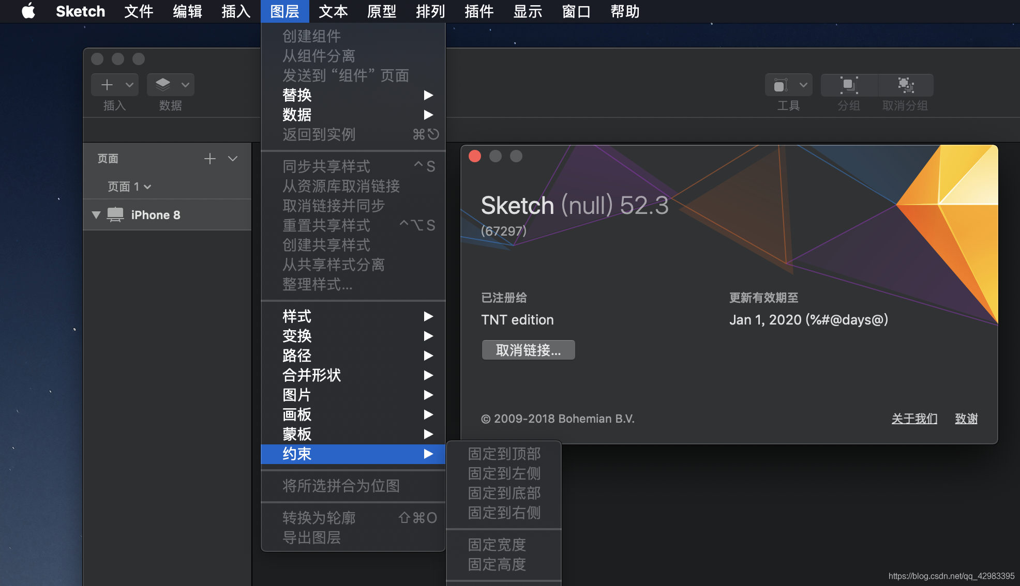Click the 工具 toolbar icon
1020x586 pixels.
781,84
